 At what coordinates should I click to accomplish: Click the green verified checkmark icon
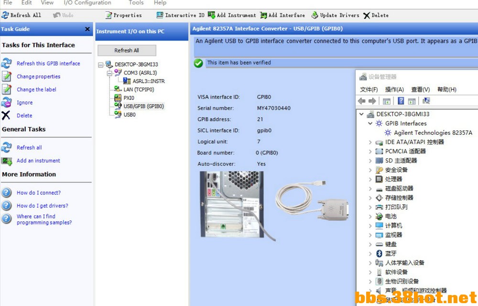tap(198, 63)
